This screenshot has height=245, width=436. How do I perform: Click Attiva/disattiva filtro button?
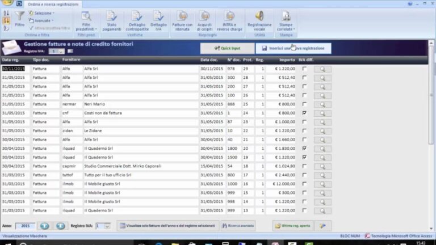(49, 28)
